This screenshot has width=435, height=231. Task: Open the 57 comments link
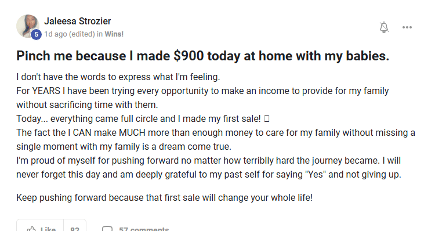[144, 229]
